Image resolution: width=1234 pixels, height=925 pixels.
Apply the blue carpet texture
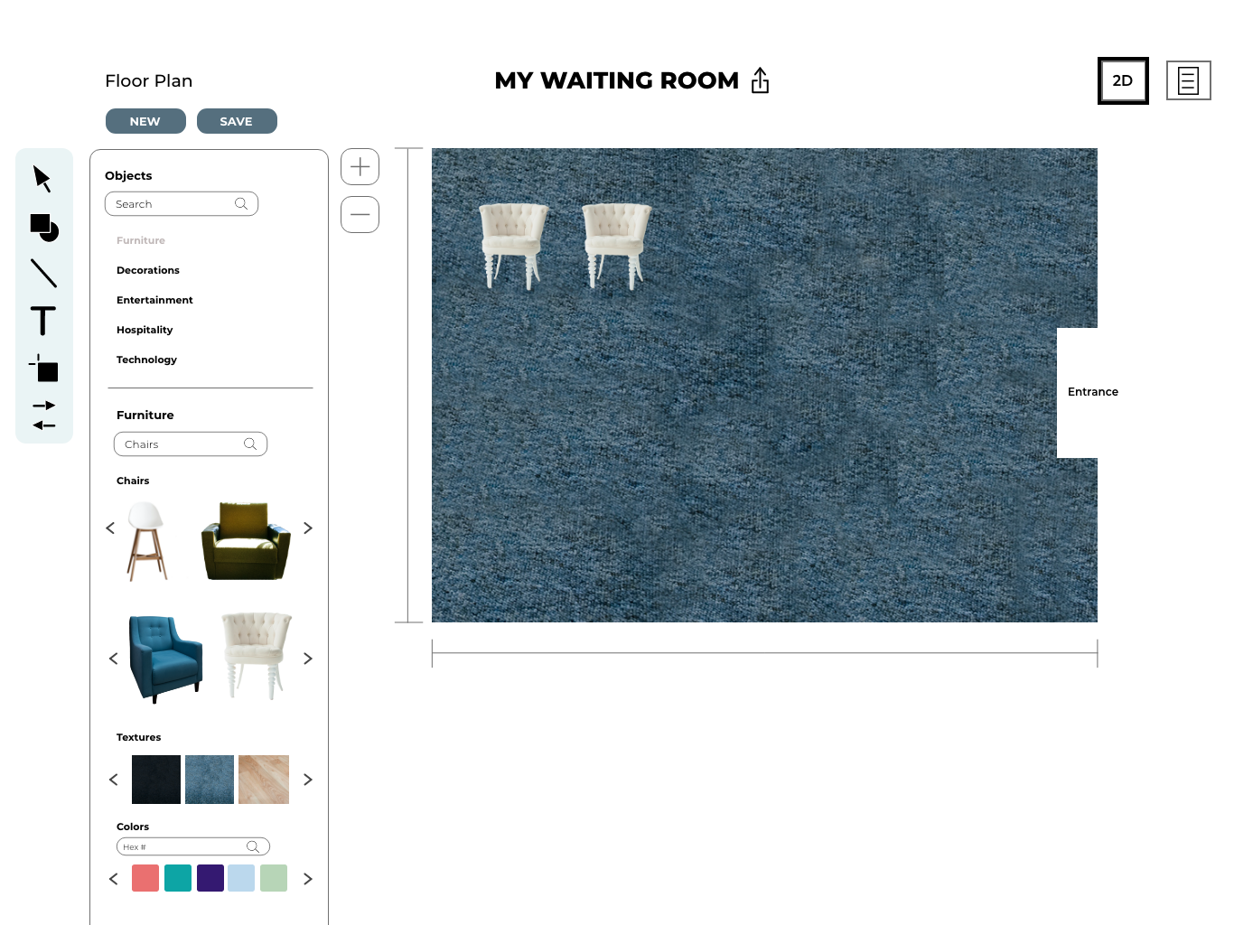[210, 780]
